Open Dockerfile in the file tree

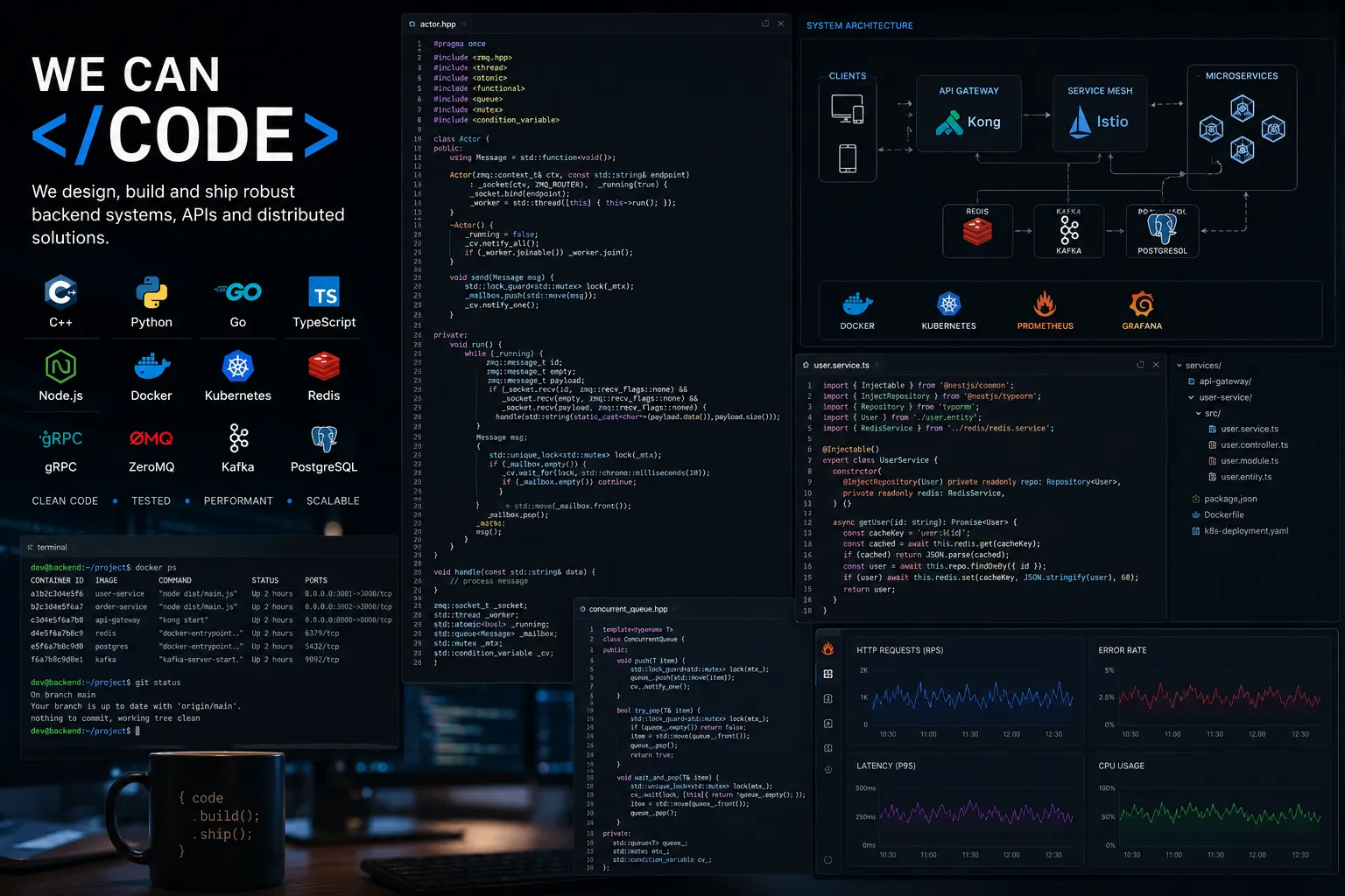point(1218,514)
